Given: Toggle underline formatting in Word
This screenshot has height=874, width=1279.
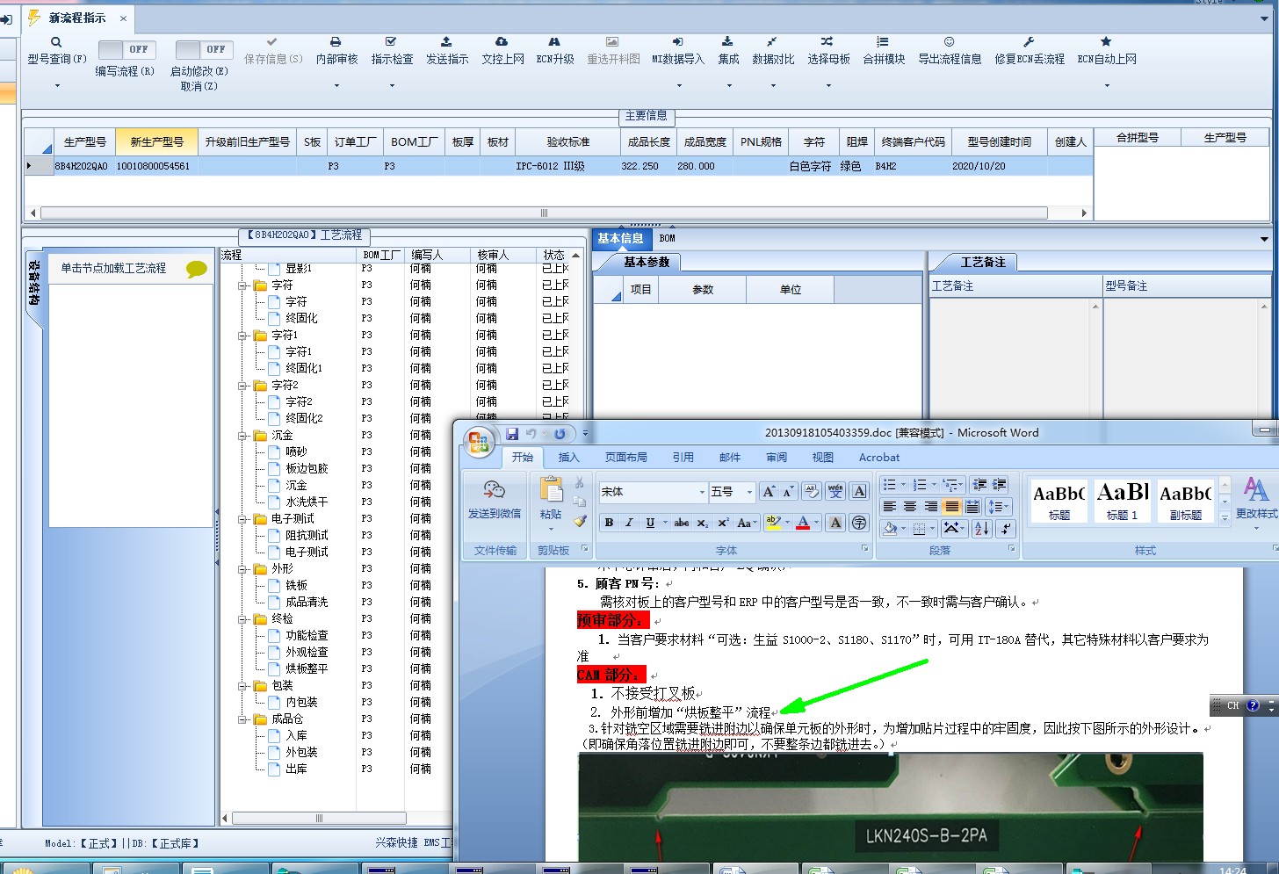Looking at the screenshot, I should click(650, 523).
